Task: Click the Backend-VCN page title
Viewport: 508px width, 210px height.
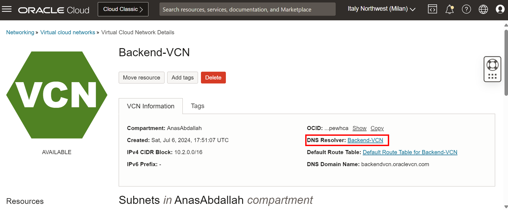Action: (154, 52)
